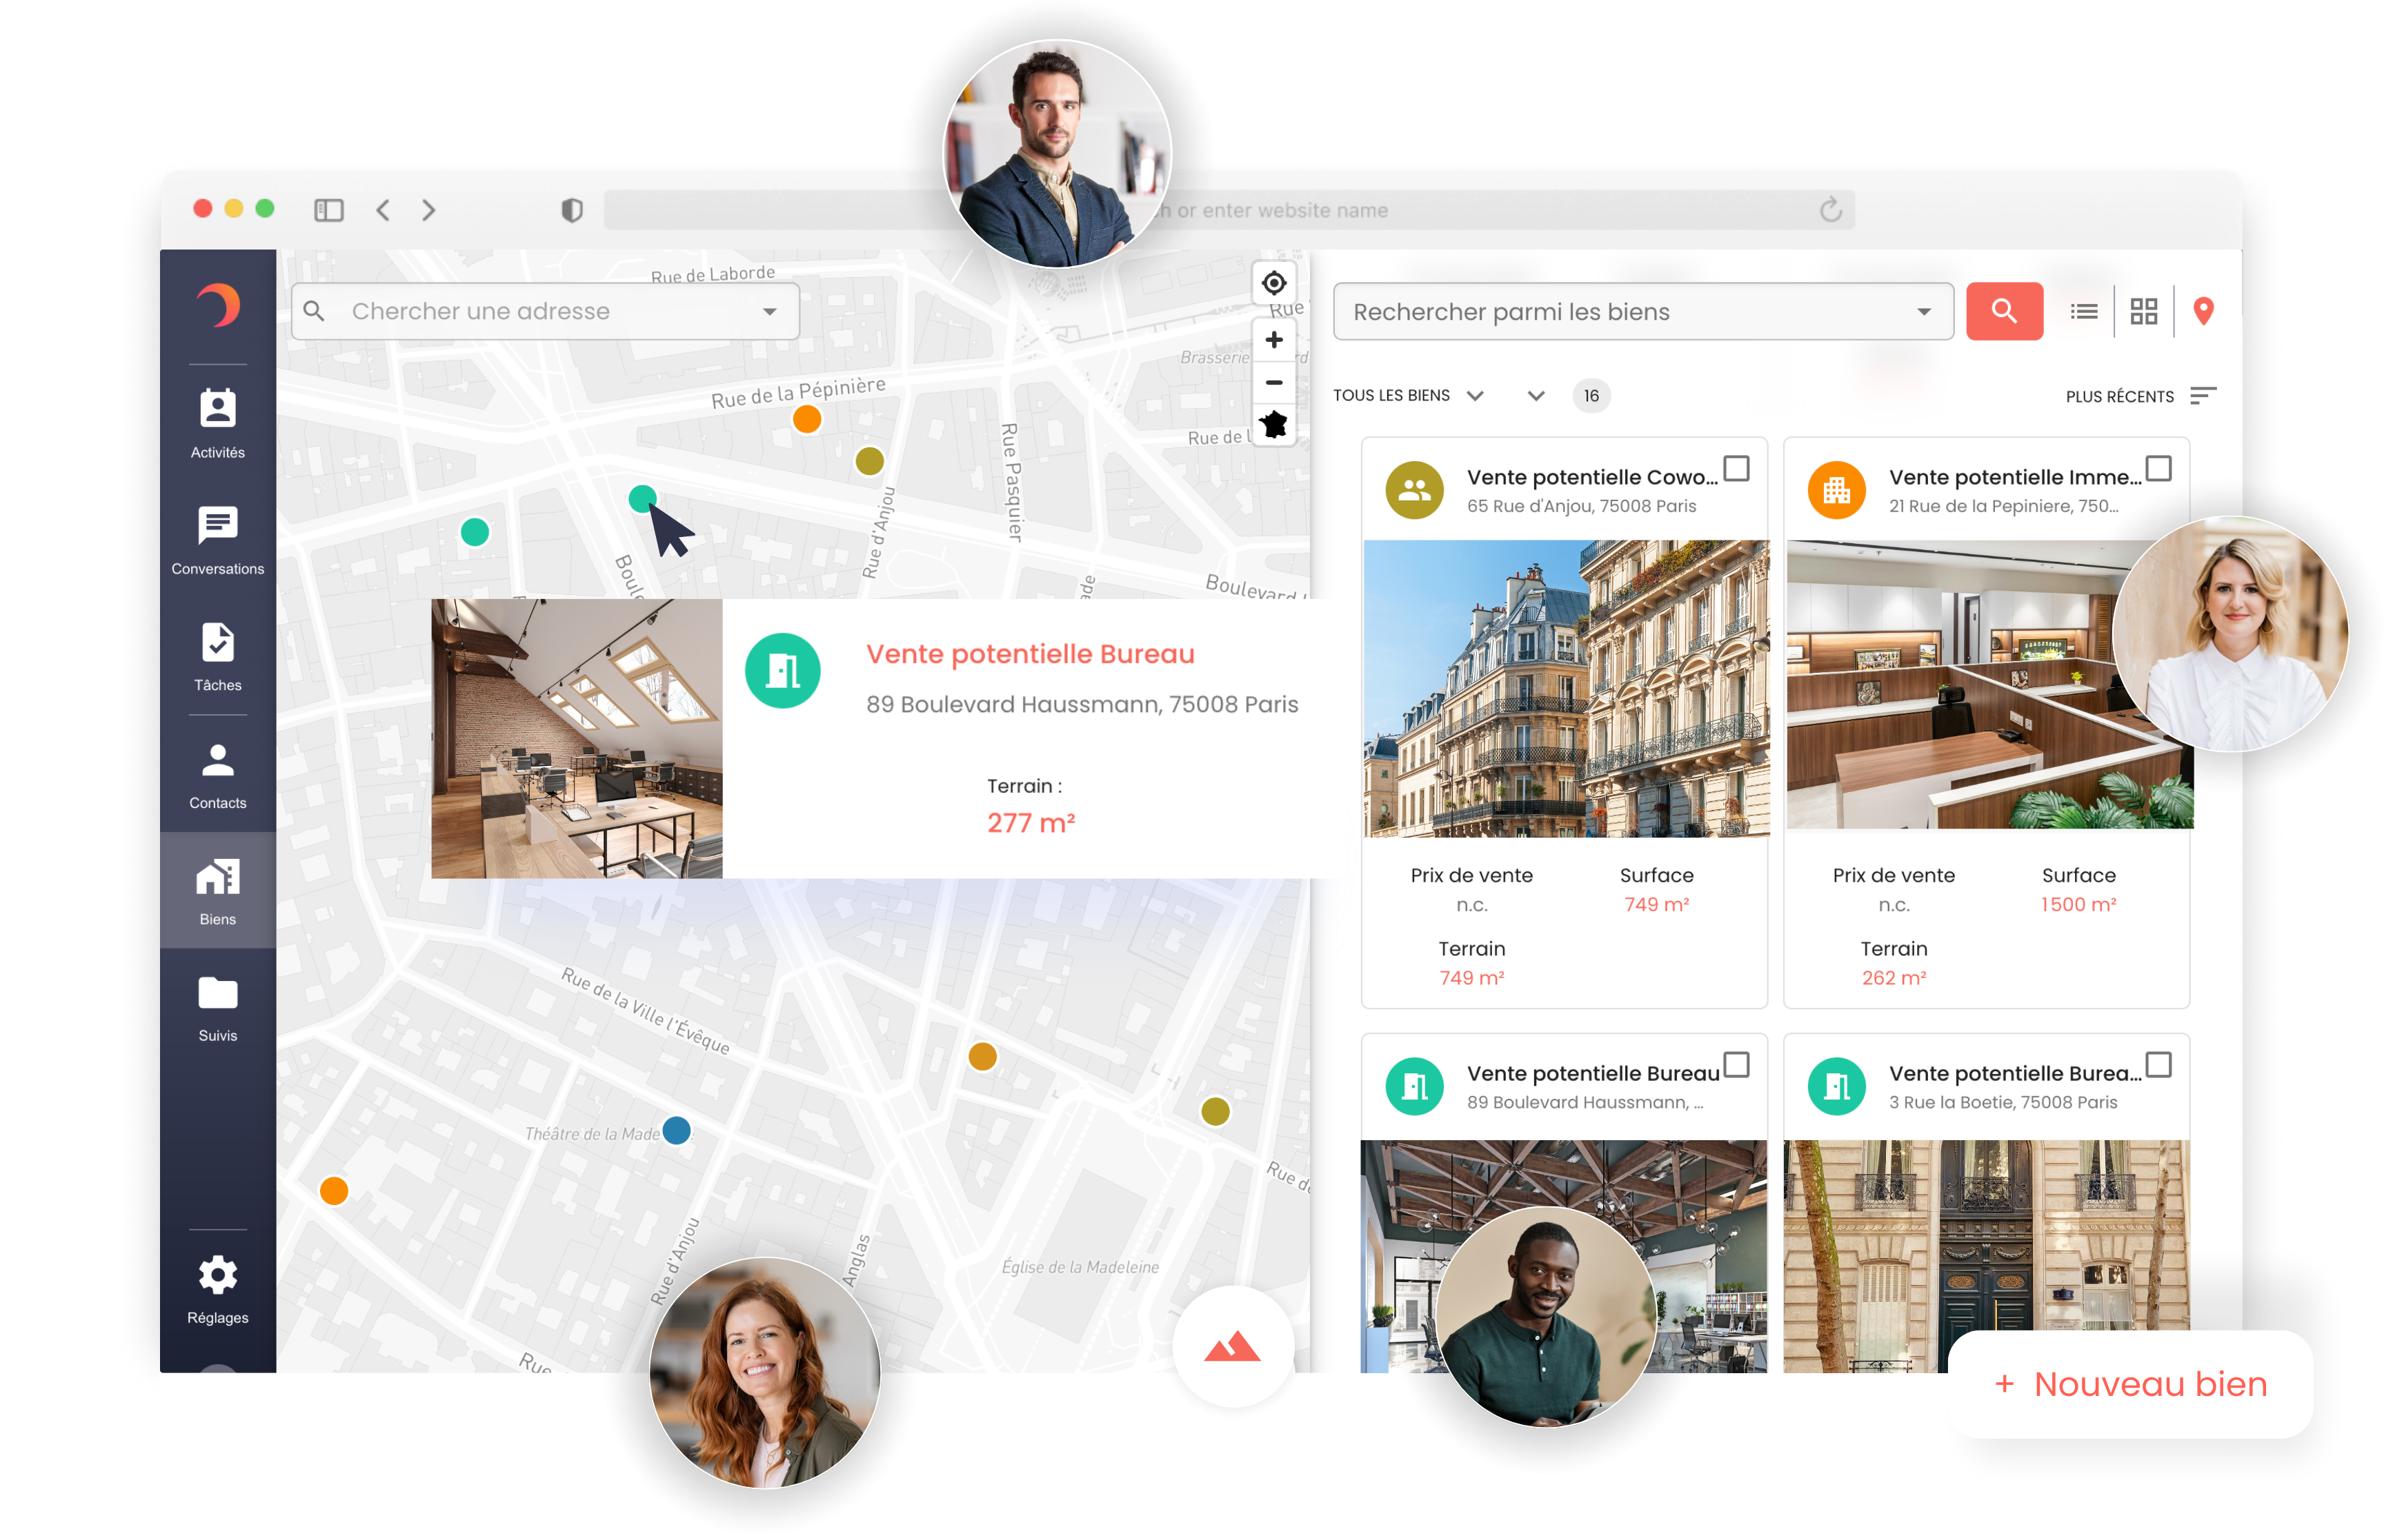
Task: Launch the property search with the magnifier button
Action: (x=2004, y=311)
